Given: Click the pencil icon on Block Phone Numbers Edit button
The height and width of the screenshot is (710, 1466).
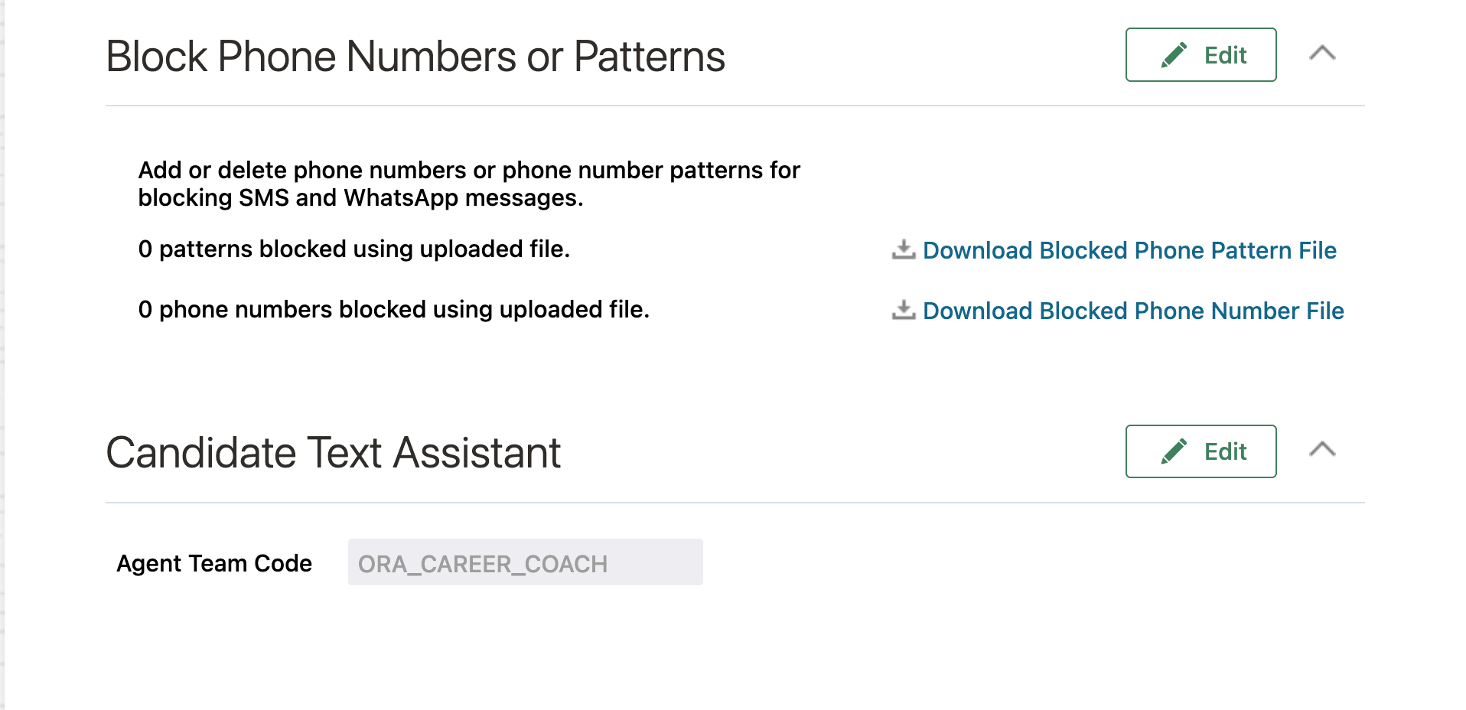Looking at the screenshot, I should pyautogui.click(x=1173, y=54).
